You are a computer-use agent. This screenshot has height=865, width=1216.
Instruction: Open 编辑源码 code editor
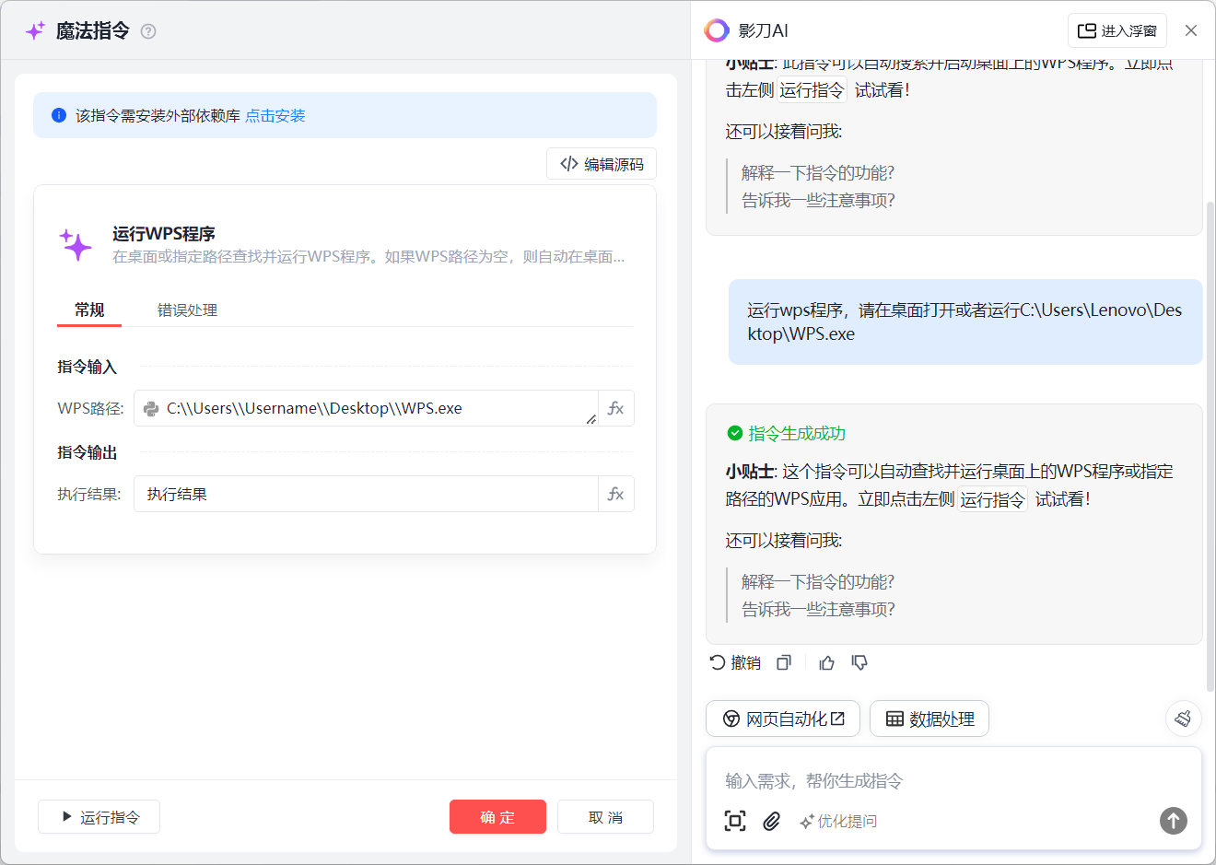pos(602,164)
